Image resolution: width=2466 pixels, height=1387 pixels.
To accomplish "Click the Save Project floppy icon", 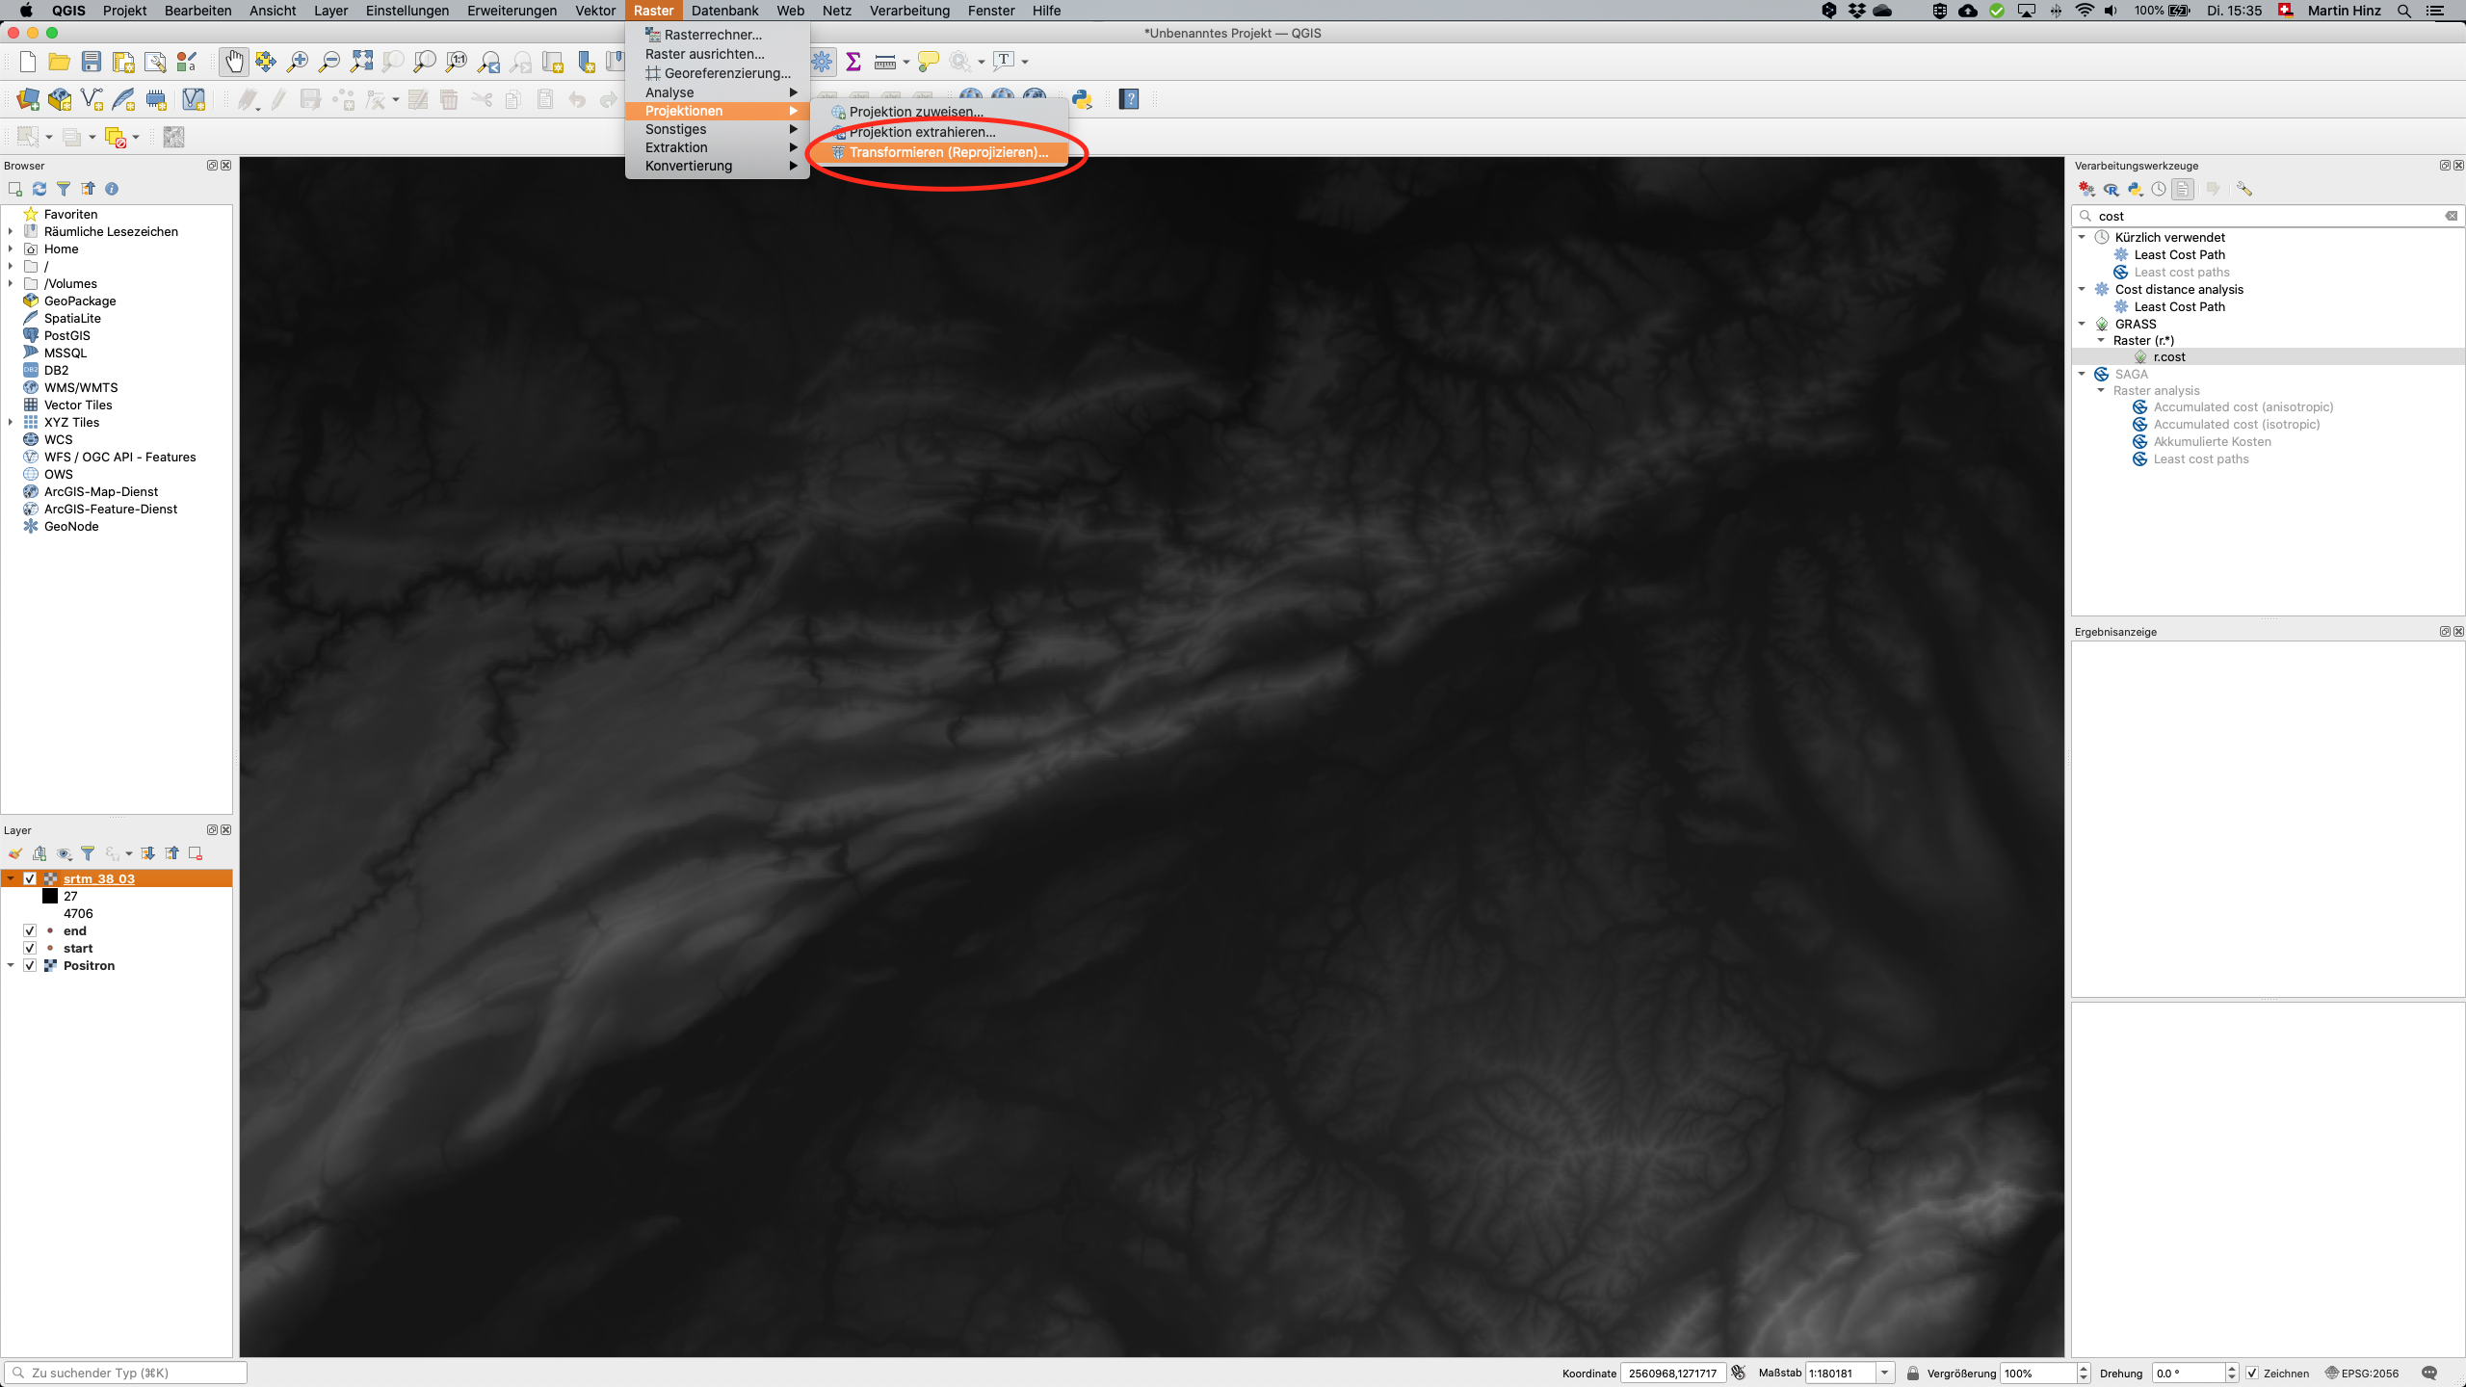I will tap(92, 62).
